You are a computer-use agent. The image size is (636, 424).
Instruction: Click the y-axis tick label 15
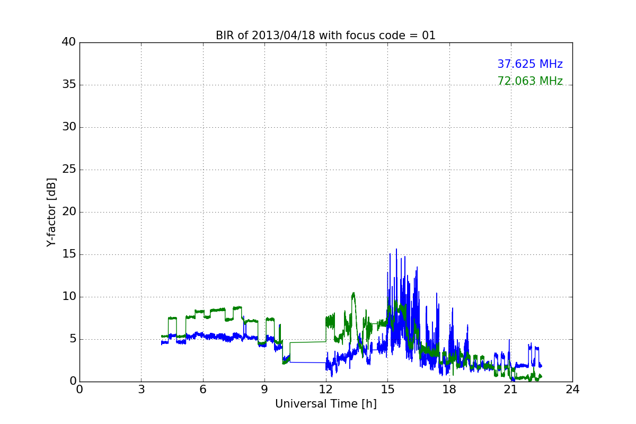pyautogui.click(x=69, y=254)
